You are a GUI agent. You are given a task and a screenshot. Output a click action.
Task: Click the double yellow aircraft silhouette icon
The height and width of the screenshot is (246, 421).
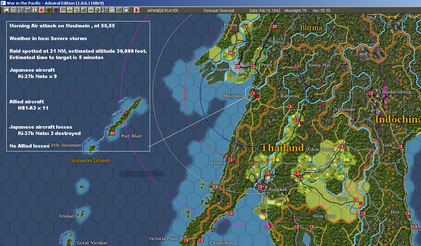(x=77, y=10)
